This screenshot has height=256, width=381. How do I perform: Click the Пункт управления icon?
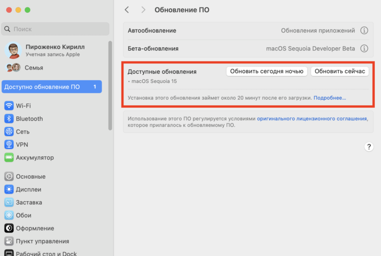tap(9, 241)
